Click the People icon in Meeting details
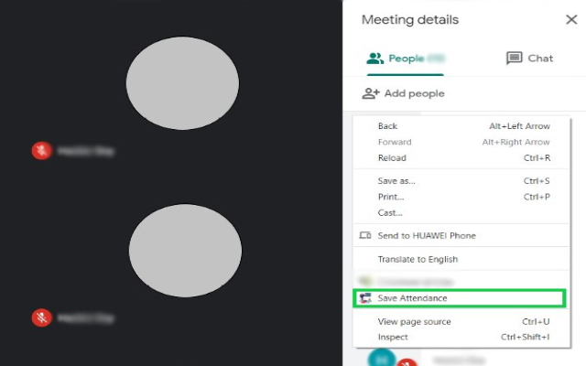This screenshot has width=586, height=366. click(x=375, y=59)
